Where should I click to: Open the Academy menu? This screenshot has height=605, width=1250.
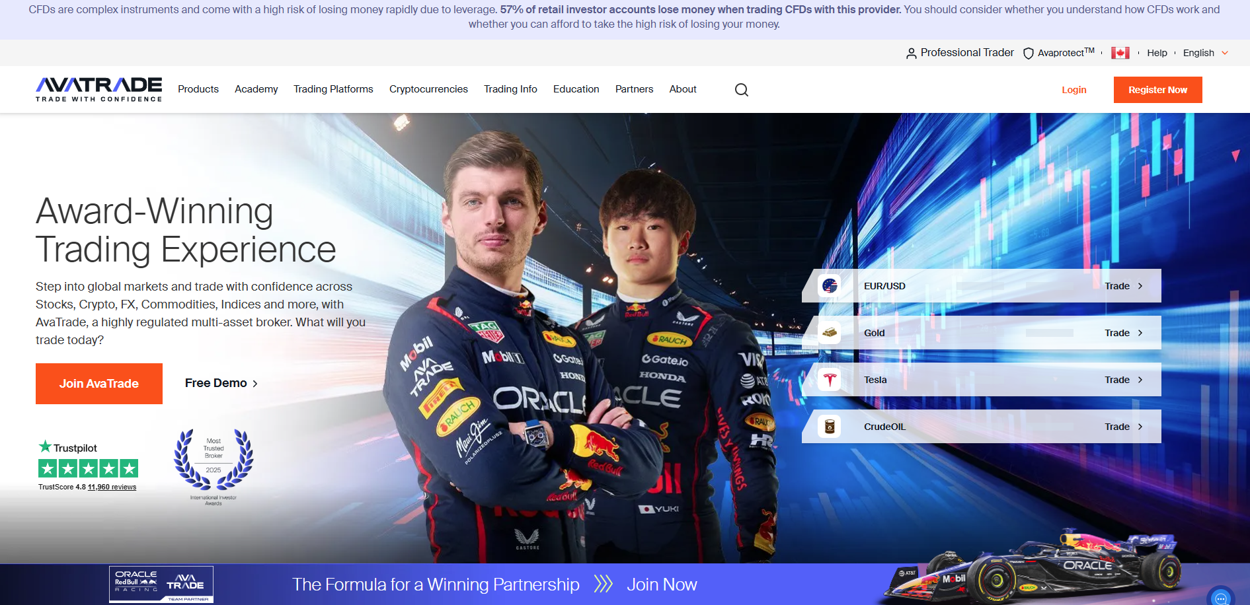[256, 89]
